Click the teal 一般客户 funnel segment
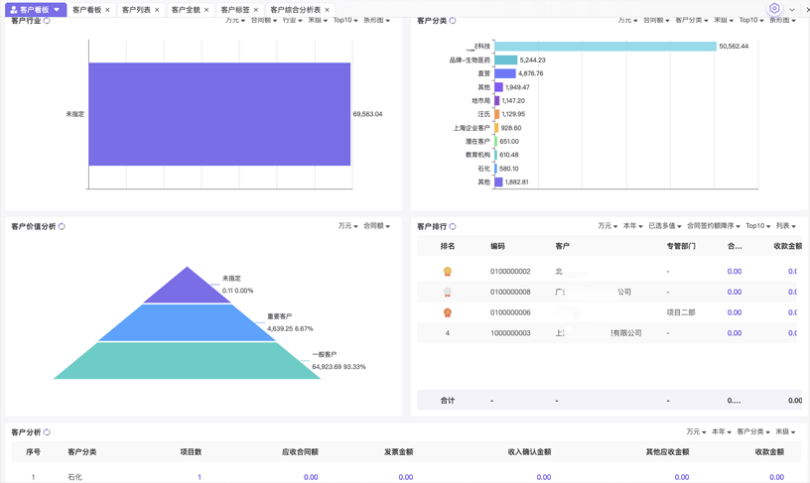The width and height of the screenshot is (810, 483). (187, 361)
